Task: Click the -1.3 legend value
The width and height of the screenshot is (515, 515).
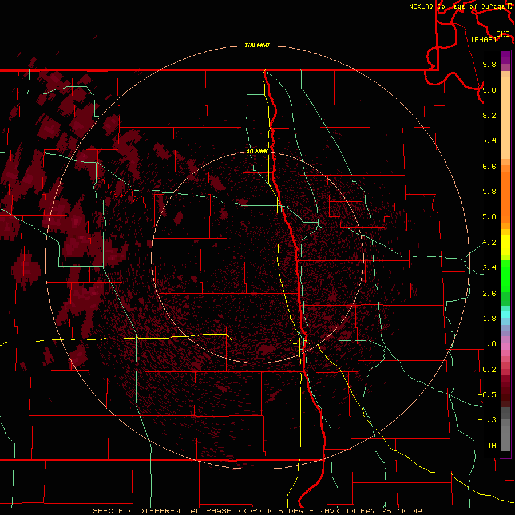Action: [x=487, y=420]
